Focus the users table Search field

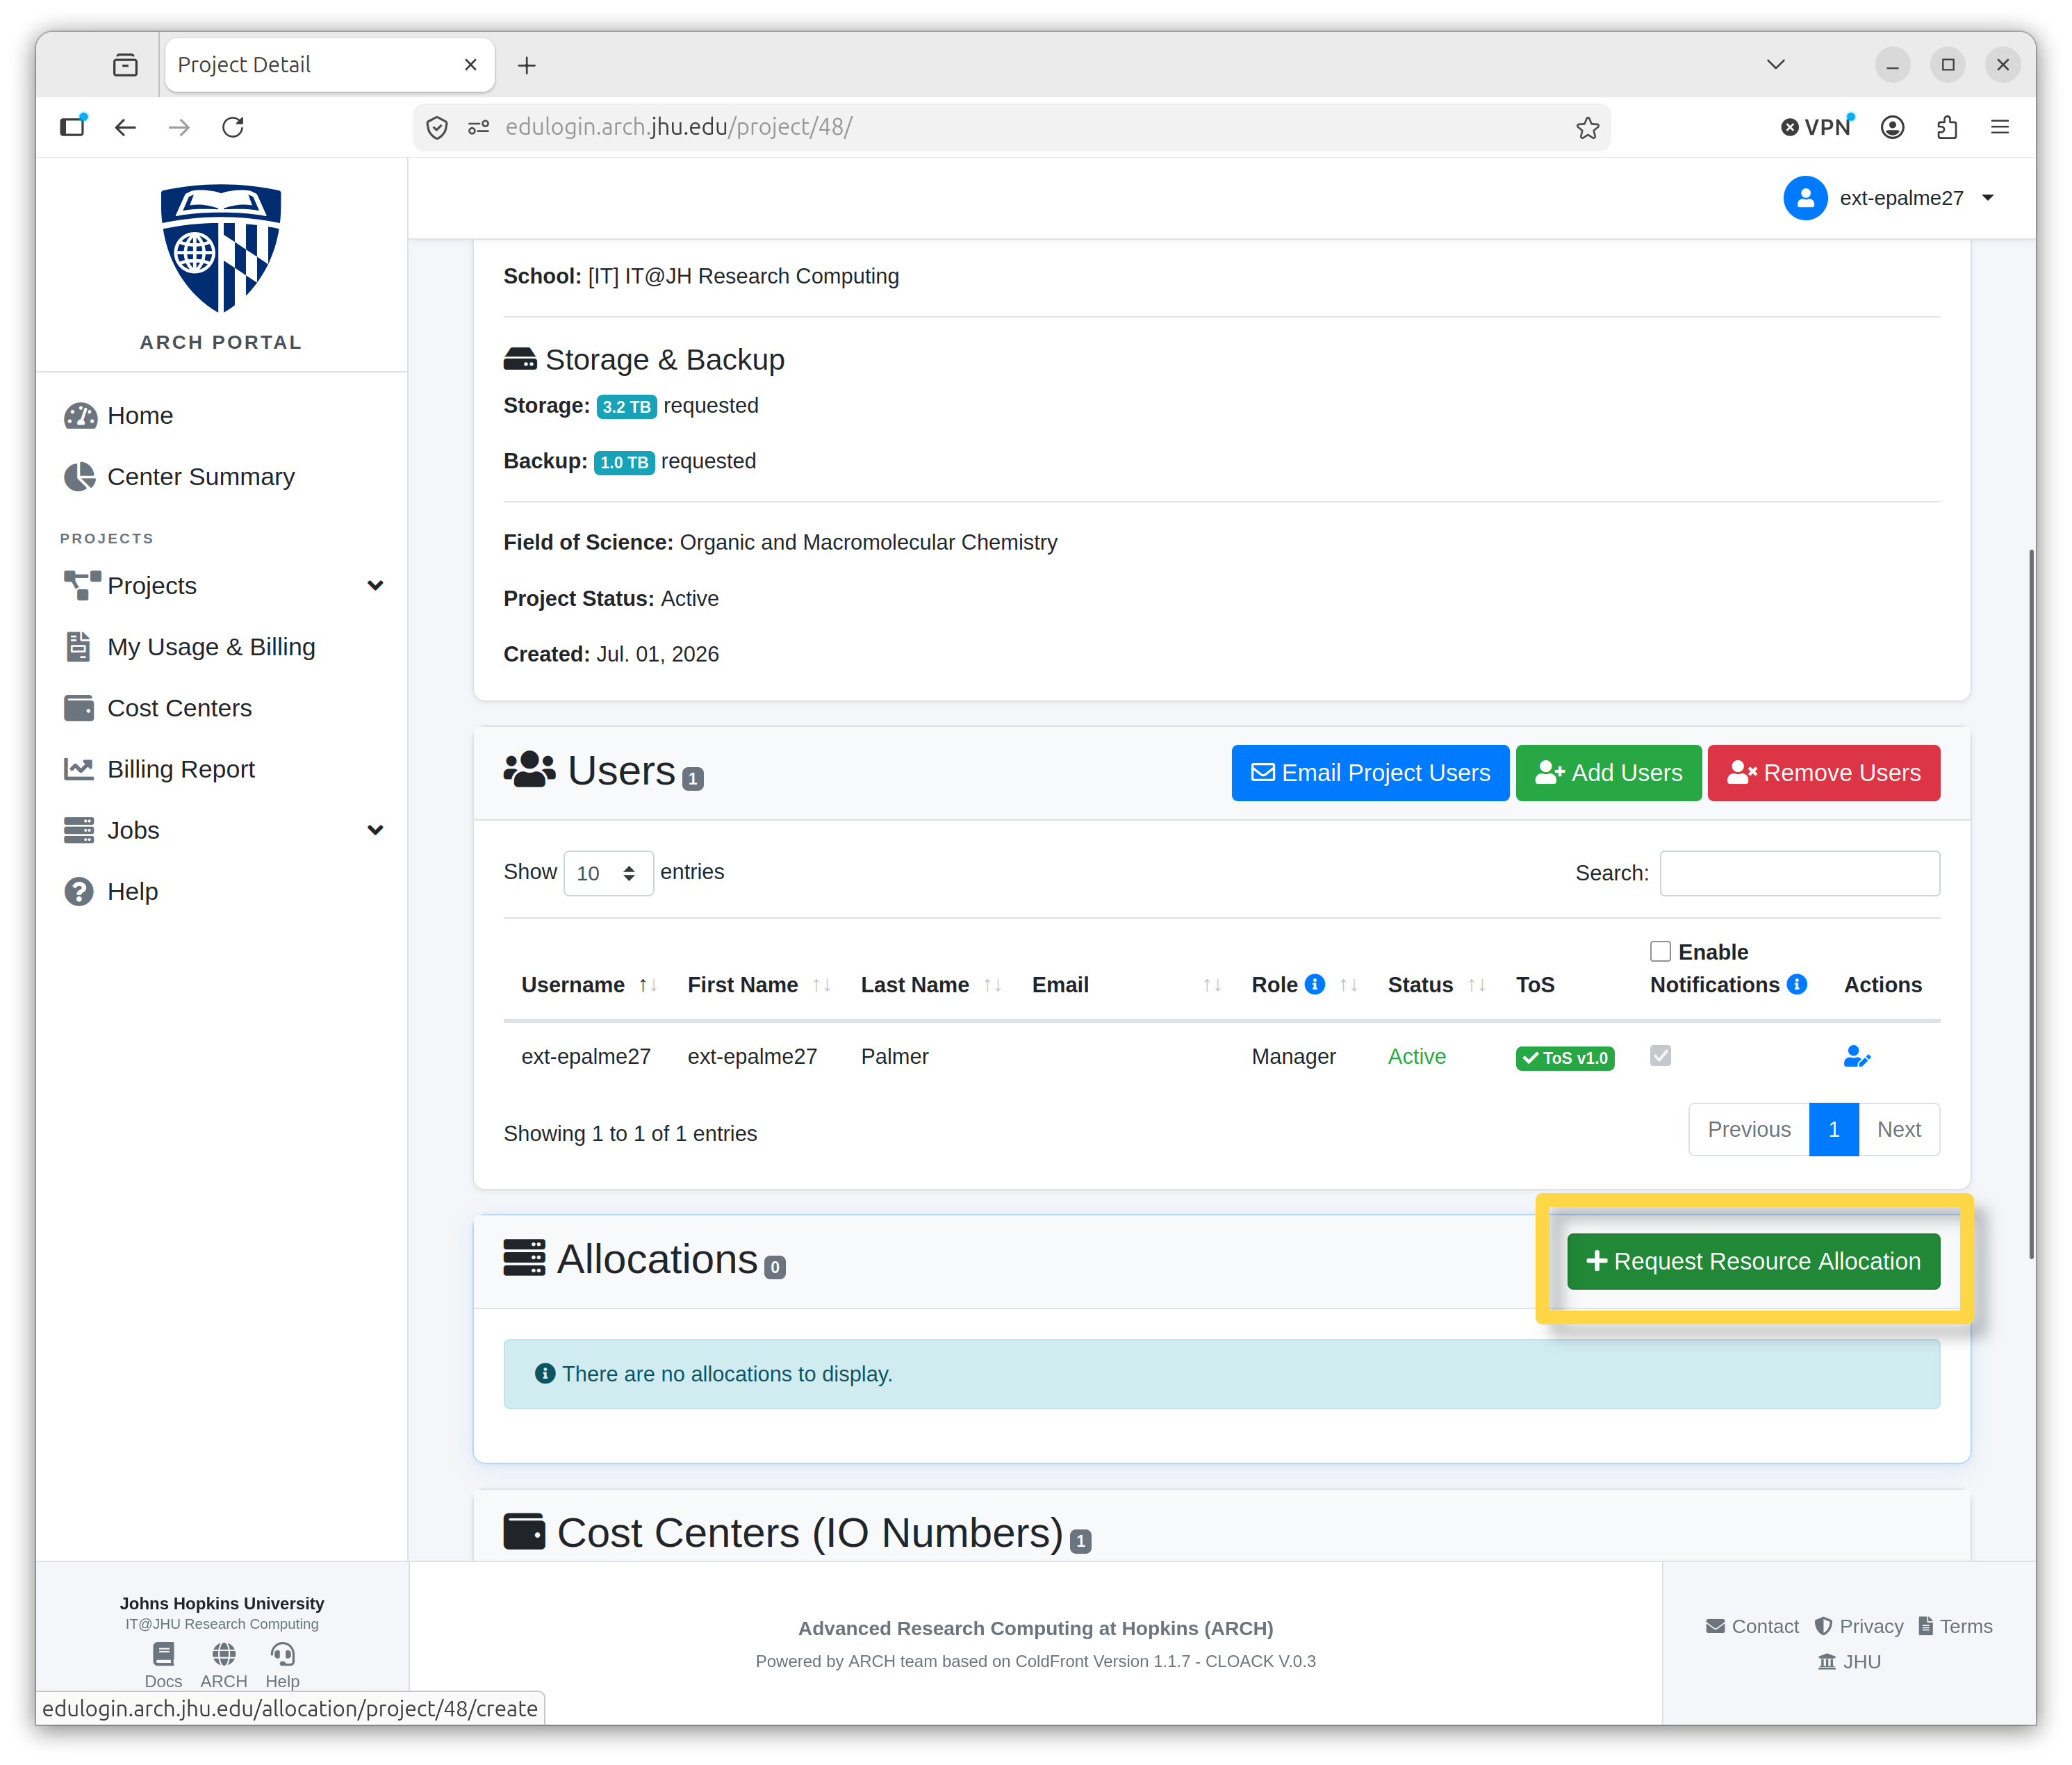1799,873
